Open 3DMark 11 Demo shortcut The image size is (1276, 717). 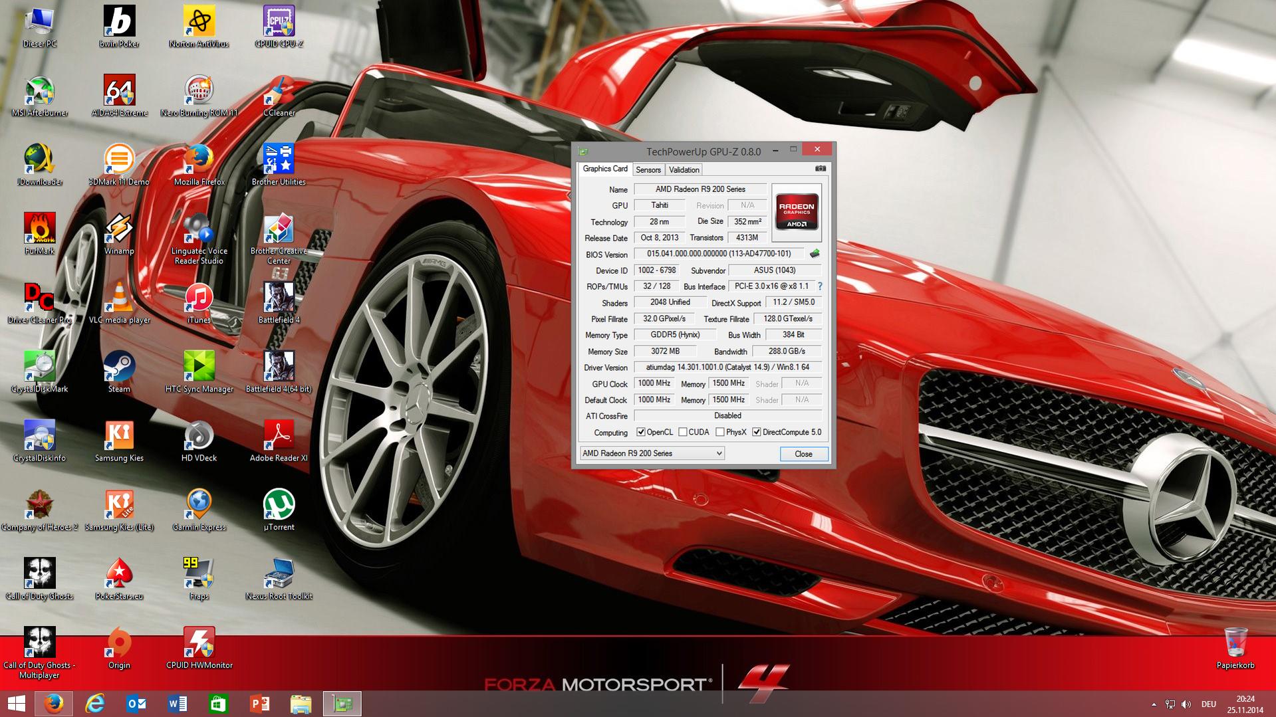[120, 166]
